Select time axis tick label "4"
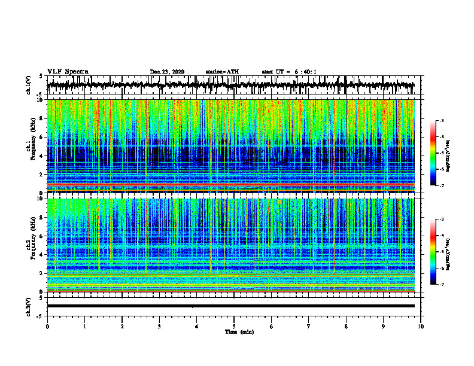The image size is (474, 366). click(197, 327)
